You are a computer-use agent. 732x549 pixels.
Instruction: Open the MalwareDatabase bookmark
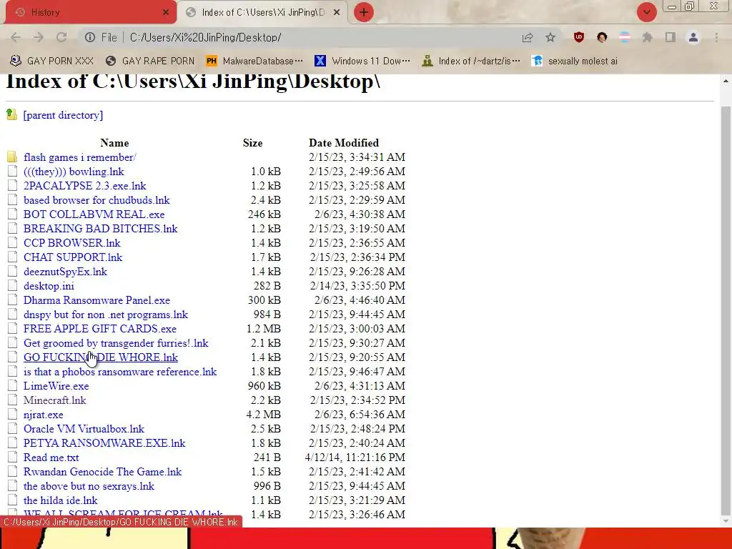pyautogui.click(x=254, y=61)
